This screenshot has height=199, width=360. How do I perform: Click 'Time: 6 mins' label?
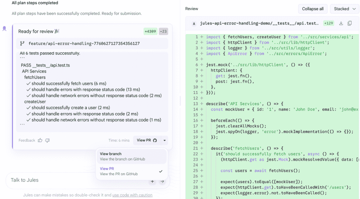(119, 140)
